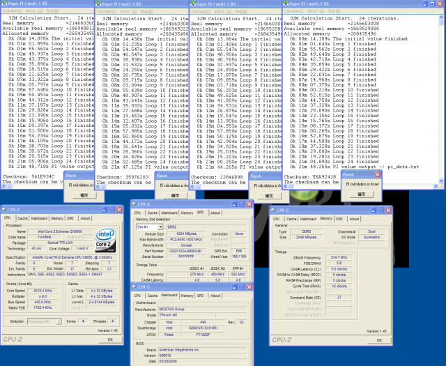Select Mainboard tab in CPU-Z DRAM timings window
The width and height of the screenshot is (446, 366).
pyautogui.click(x=308, y=219)
